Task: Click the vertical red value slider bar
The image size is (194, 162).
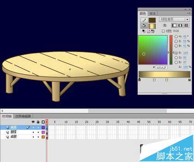Action: 171,50
